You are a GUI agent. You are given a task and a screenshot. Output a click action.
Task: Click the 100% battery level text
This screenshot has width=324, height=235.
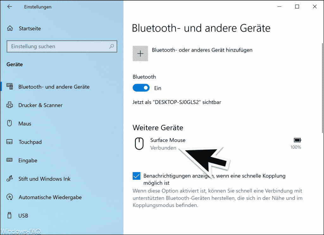coord(296,147)
